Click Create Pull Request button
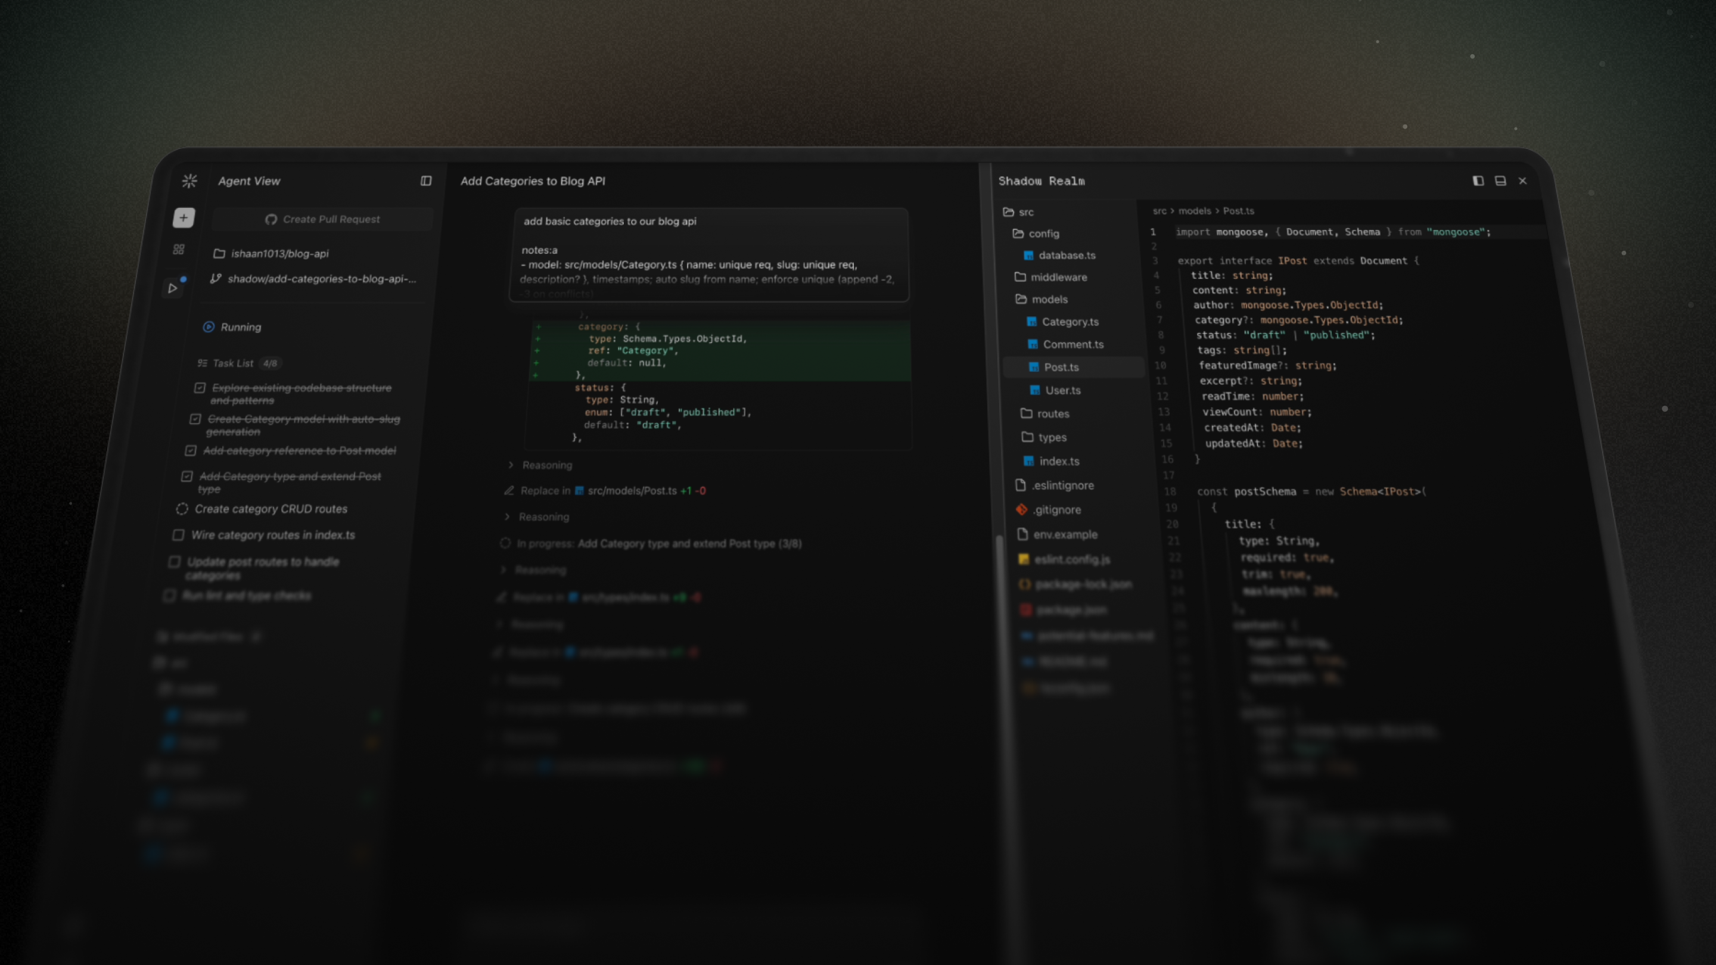Screen dimensions: 1716x965 tap(322, 219)
